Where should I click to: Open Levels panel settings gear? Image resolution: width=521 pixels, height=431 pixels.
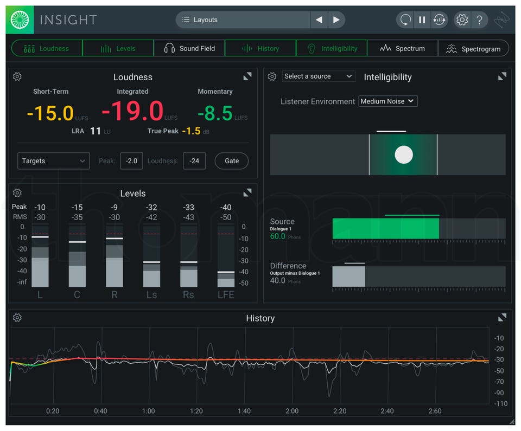[17, 193]
